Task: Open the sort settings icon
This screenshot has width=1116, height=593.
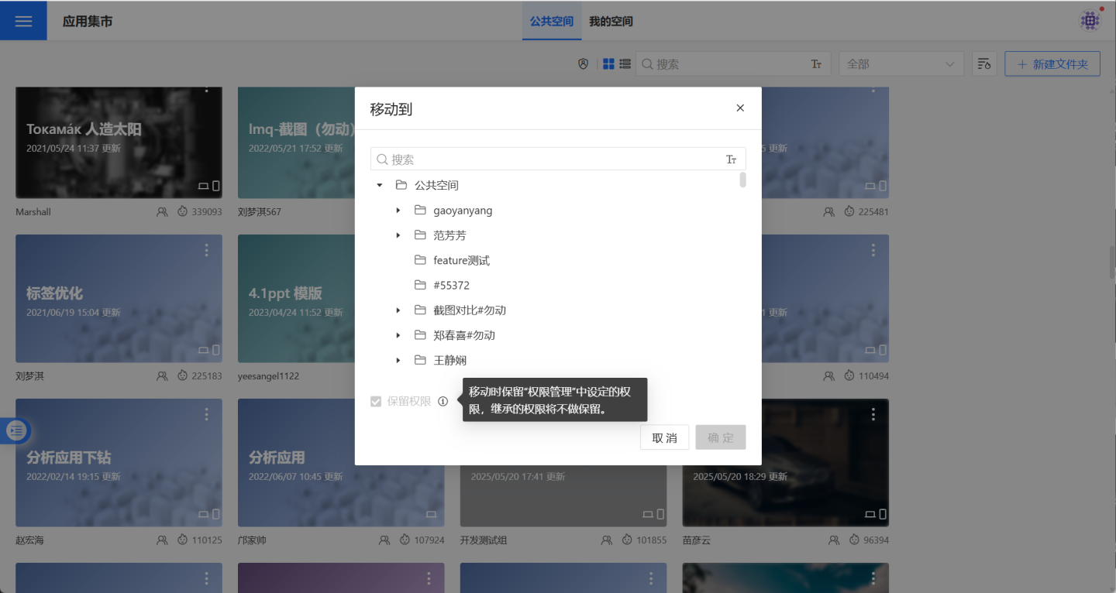Action: [984, 64]
